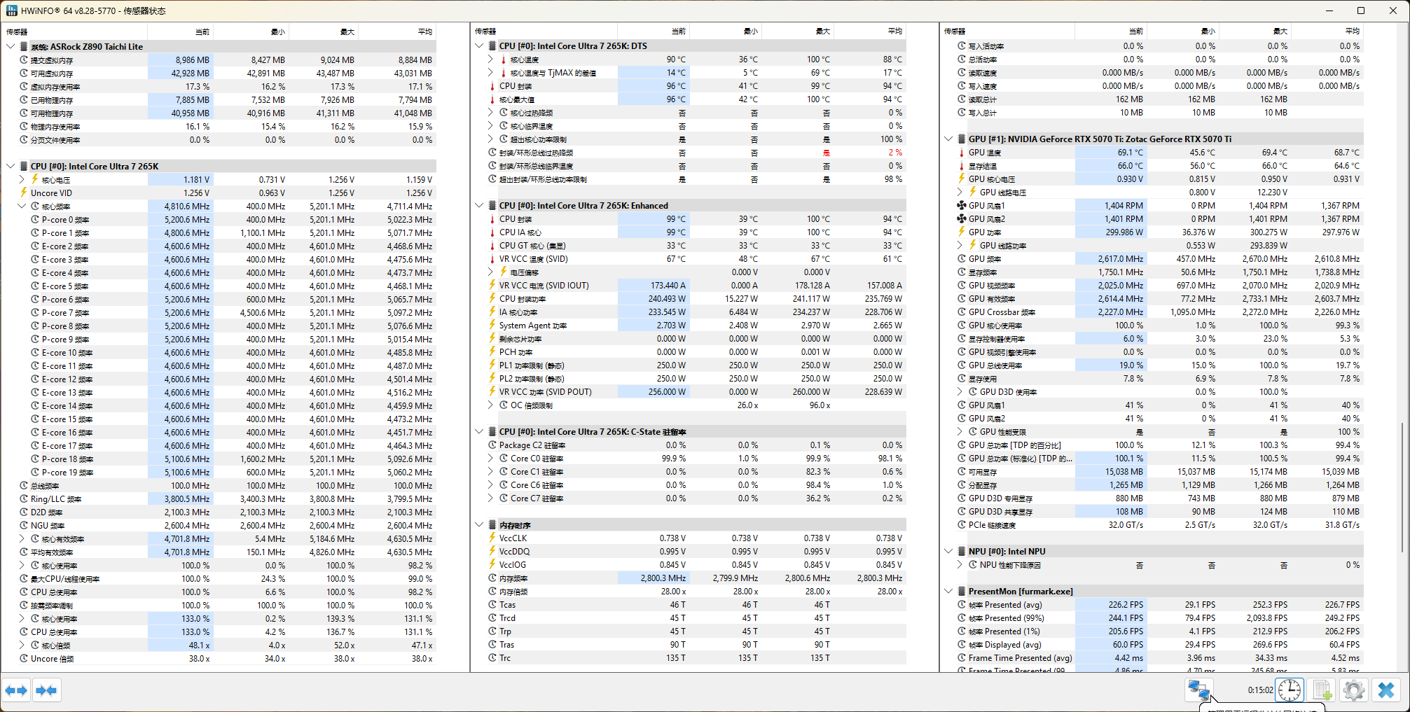This screenshot has height=712, width=1410.
Task: Click the chip icon of NPU [#0]: Intel NPU
Action: tap(962, 552)
